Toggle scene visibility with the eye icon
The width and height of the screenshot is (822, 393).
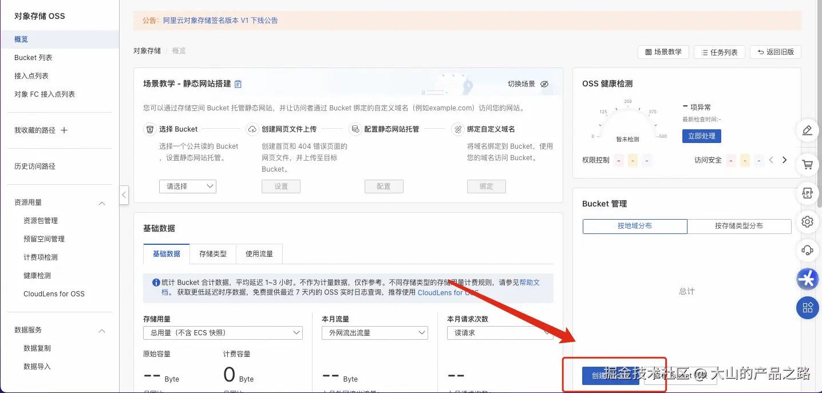544,84
